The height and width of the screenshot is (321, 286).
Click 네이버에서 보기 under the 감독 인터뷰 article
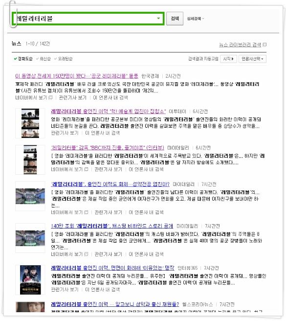(x=66, y=169)
